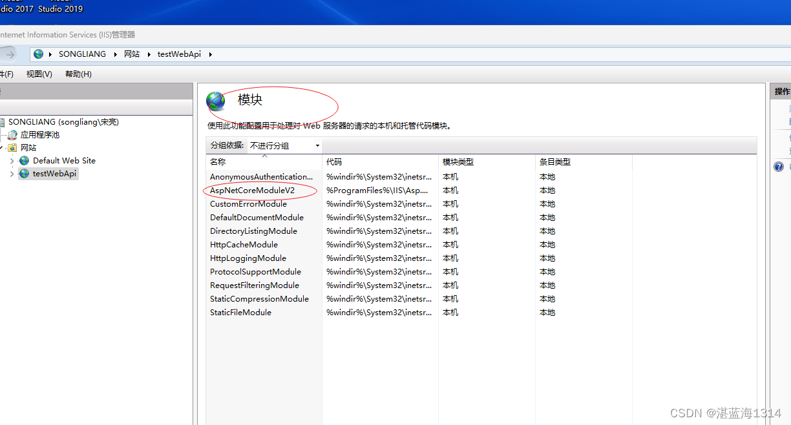The image size is (791, 425).
Task: Click the testWebApi globe icon in the tree
Action: [24, 173]
